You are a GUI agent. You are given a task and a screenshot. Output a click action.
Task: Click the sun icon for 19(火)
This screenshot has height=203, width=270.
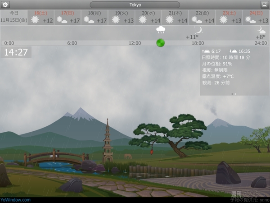click(x=116, y=20)
